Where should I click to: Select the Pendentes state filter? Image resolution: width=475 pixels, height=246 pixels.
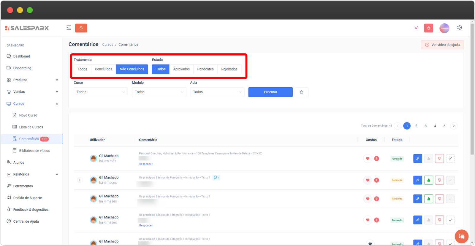(205, 69)
